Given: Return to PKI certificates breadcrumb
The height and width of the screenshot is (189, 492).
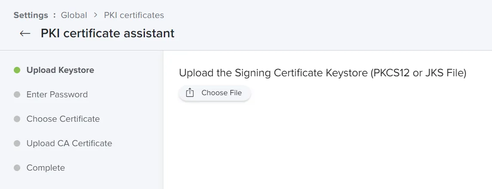Looking at the screenshot, I should 134,15.
